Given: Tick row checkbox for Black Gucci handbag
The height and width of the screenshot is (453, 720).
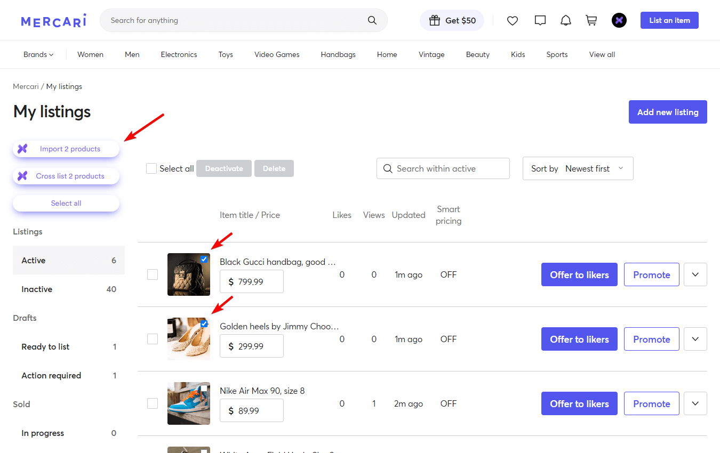Looking at the screenshot, I should coord(153,274).
